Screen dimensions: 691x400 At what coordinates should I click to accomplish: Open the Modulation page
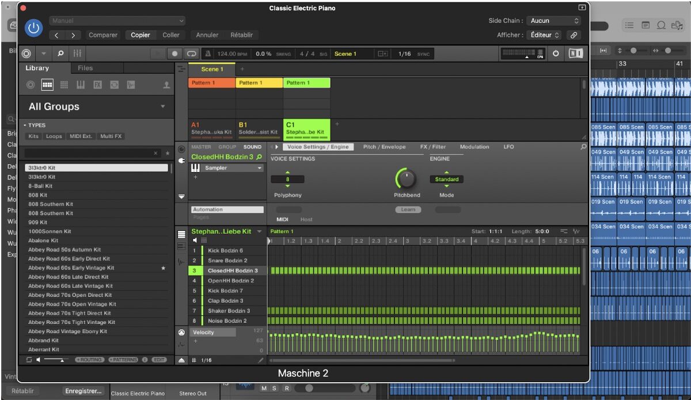coord(474,147)
